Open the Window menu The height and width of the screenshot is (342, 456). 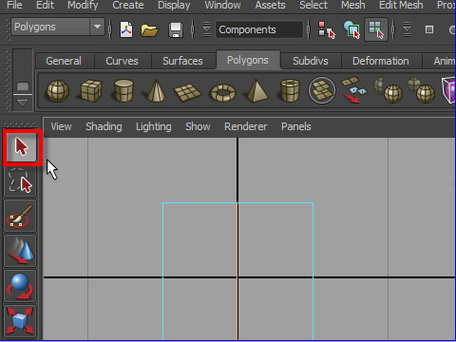click(222, 5)
